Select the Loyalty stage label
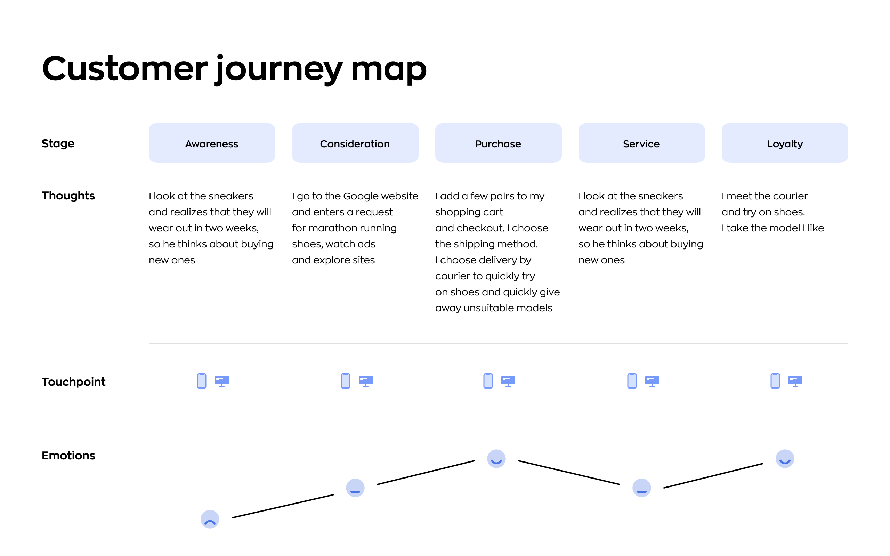890x556 pixels. tap(784, 144)
